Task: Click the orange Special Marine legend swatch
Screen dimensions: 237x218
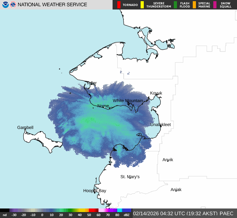Action: (x=194, y=5)
